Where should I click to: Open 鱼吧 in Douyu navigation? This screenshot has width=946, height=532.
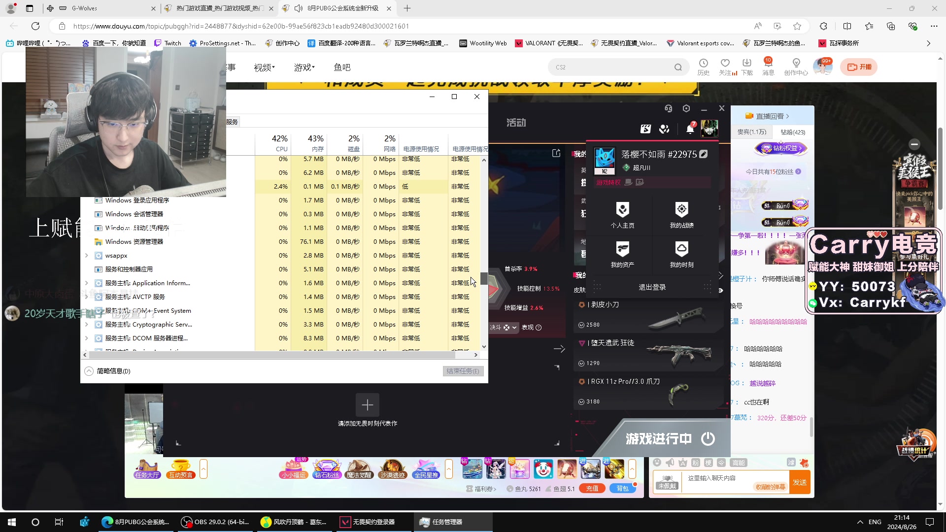342,67
